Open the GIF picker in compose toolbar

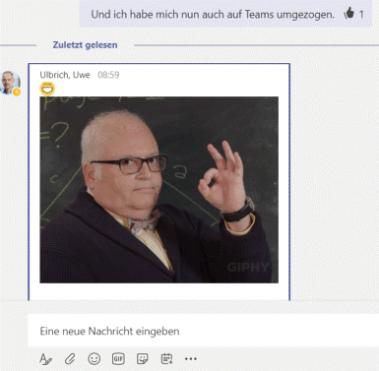pyautogui.click(x=118, y=359)
